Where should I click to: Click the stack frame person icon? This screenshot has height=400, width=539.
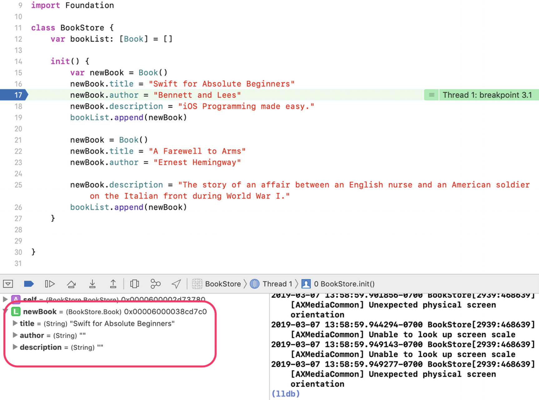(306, 284)
